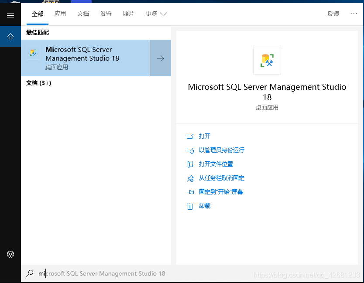Open the Settings gear icon
This screenshot has height=283, width=364.
(x=10, y=254)
